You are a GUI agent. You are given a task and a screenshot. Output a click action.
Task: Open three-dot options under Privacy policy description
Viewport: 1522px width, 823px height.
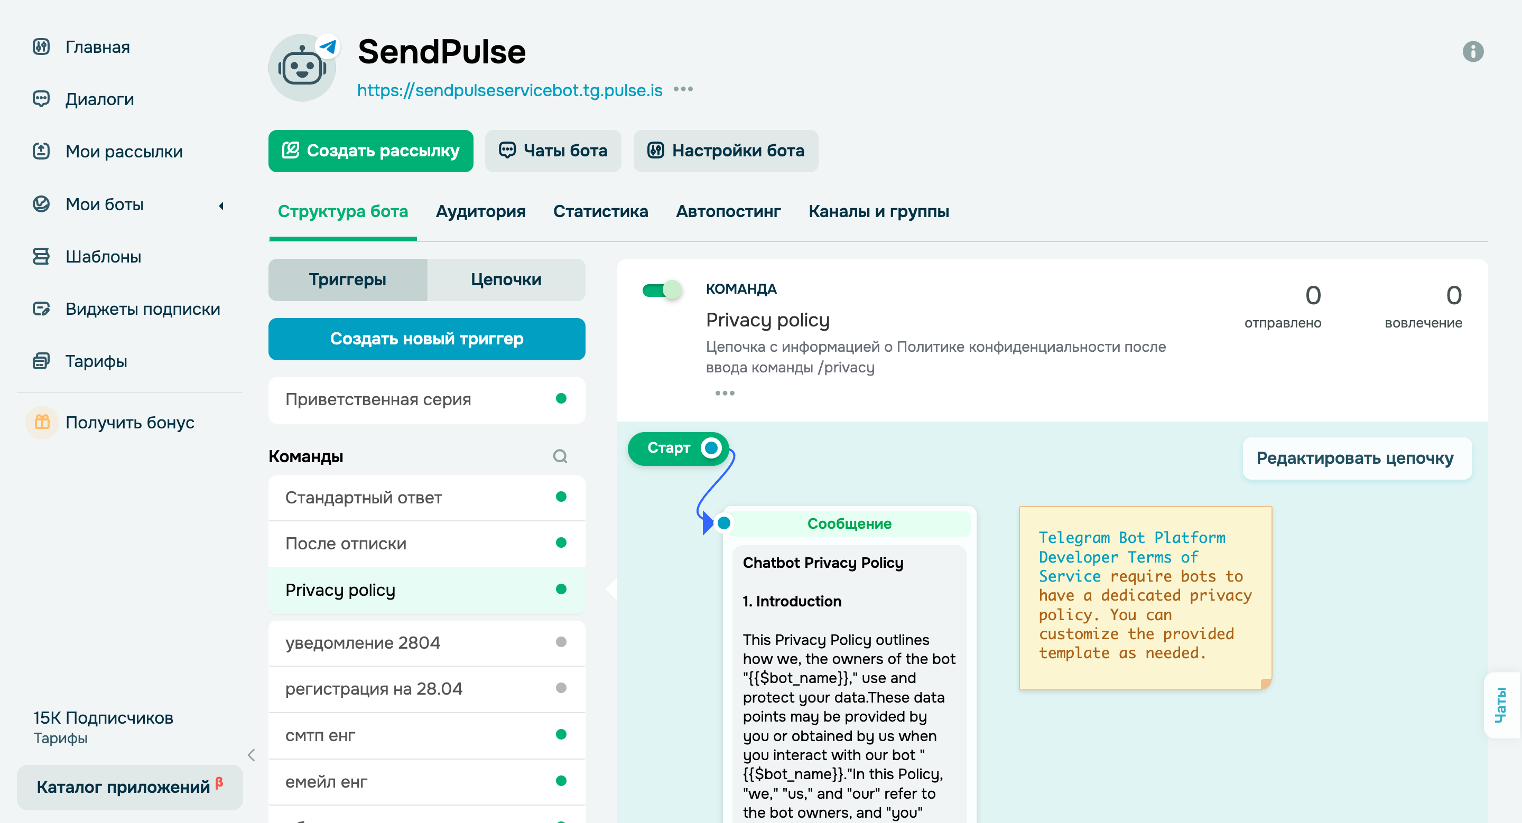(x=725, y=393)
